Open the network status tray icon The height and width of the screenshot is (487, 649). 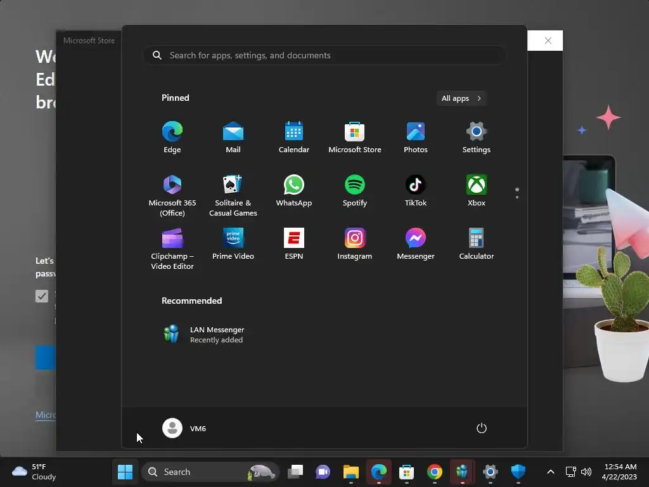click(571, 472)
